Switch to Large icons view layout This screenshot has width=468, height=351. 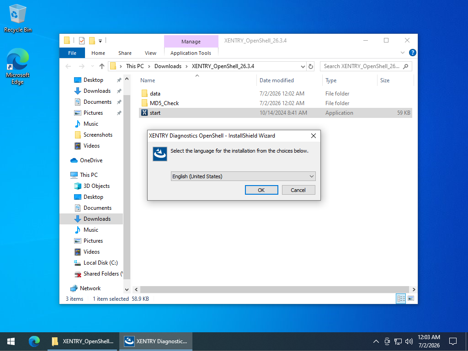point(411,298)
